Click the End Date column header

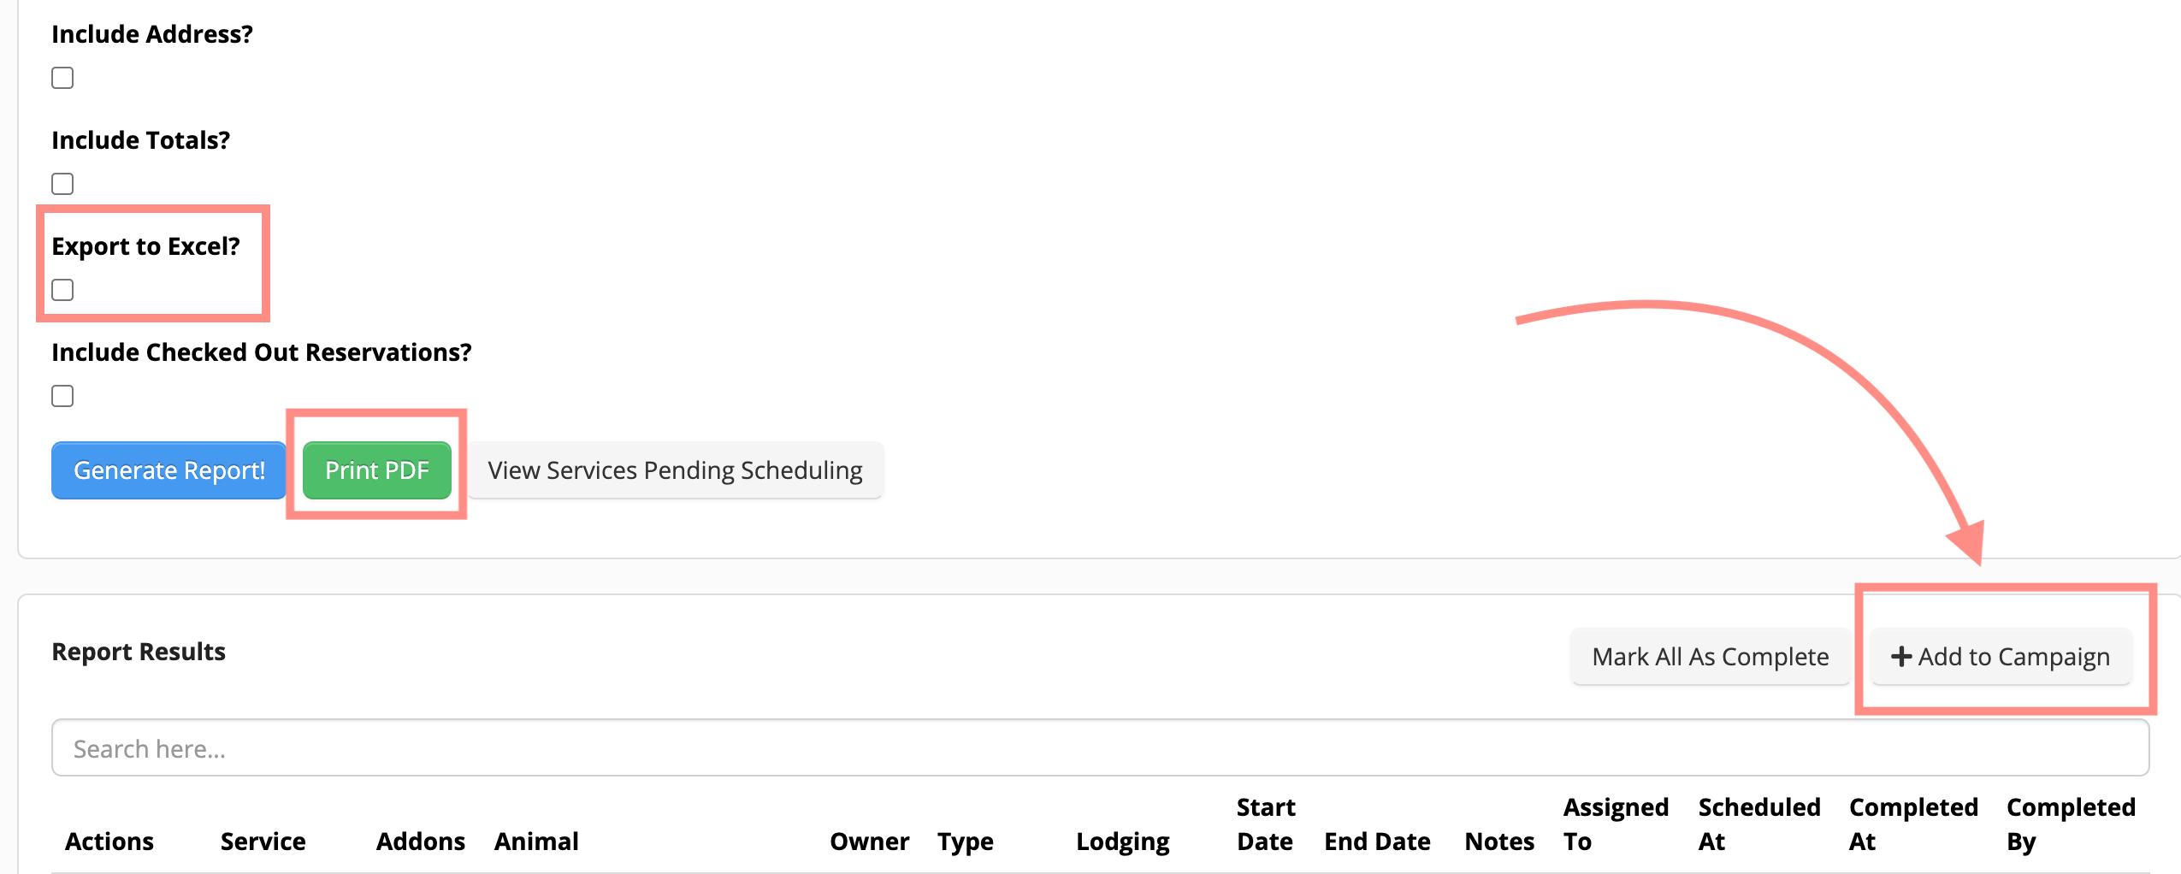pyautogui.click(x=1377, y=842)
